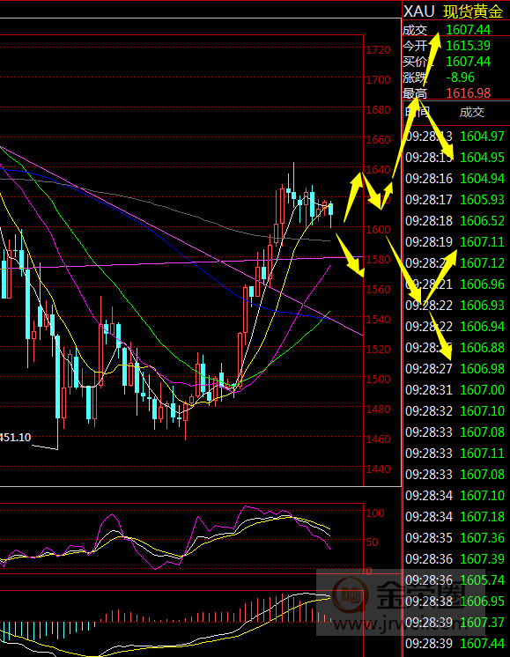Viewport: 510px width, 657px height.
Task: Click the 1600 price axis label
Action: pos(378,230)
